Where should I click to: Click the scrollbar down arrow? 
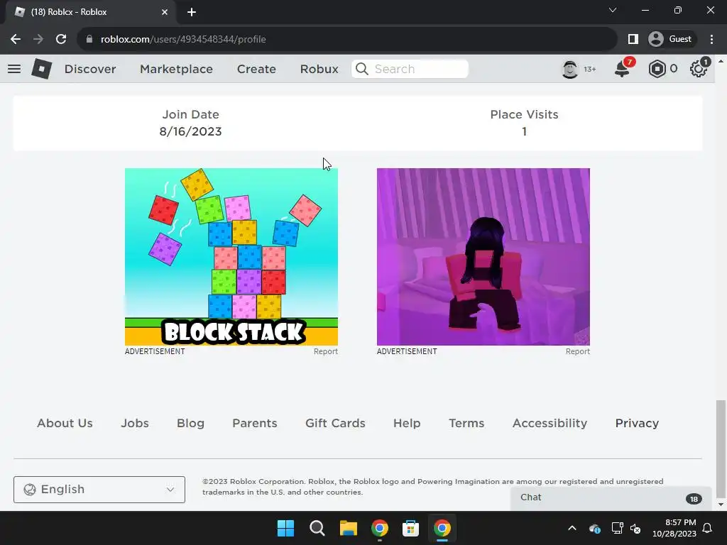pos(721,505)
